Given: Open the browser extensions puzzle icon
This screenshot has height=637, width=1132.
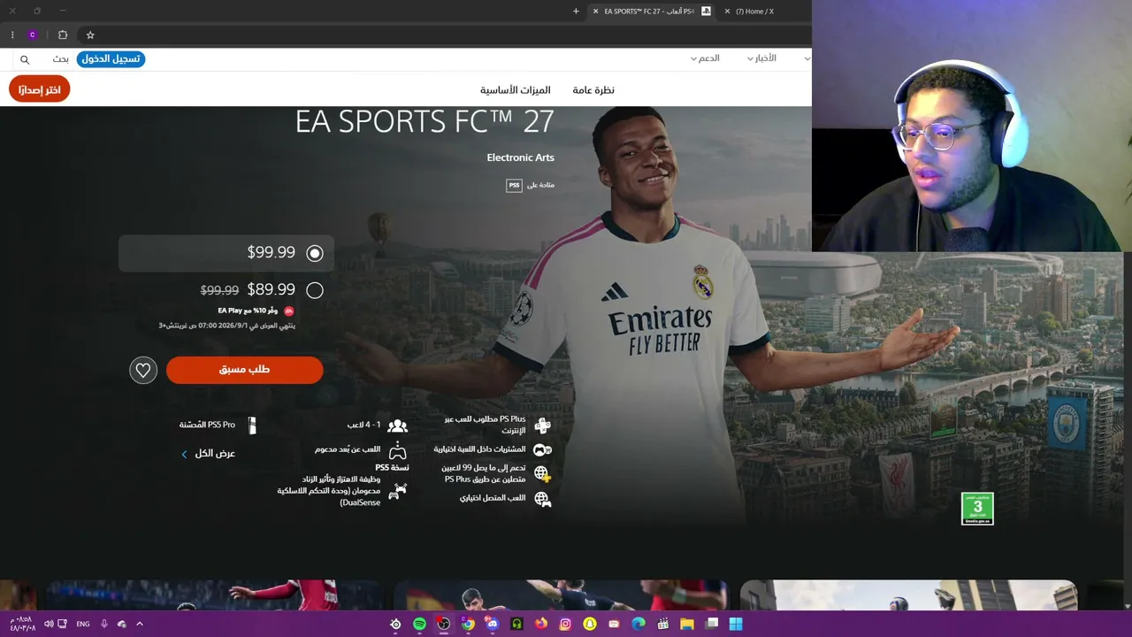Looking at the screenshot, I should [x=63, y=35].
